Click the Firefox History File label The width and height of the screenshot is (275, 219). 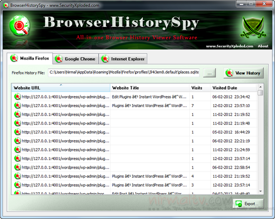(28, 73)
